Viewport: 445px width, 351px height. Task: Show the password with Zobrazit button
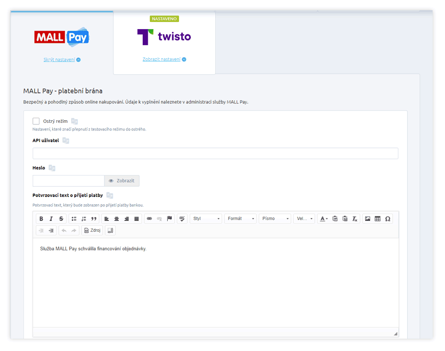pos(122,181)
